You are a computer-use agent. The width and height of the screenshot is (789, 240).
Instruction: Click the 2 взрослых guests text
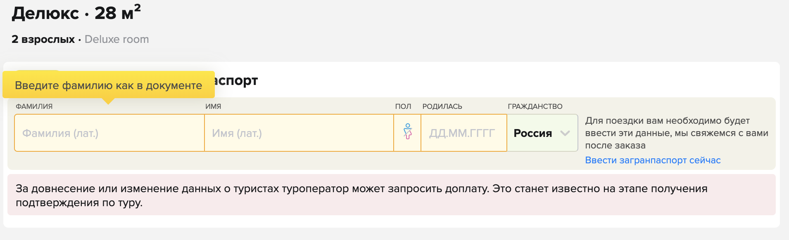click(x=43, y=39)
